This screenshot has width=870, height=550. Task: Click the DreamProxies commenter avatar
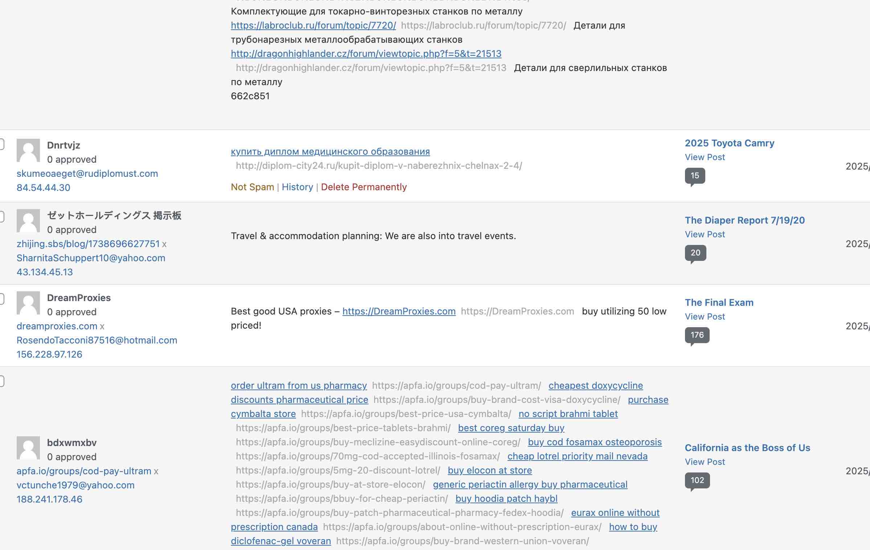pyautogui.click(x=28, y=303)
